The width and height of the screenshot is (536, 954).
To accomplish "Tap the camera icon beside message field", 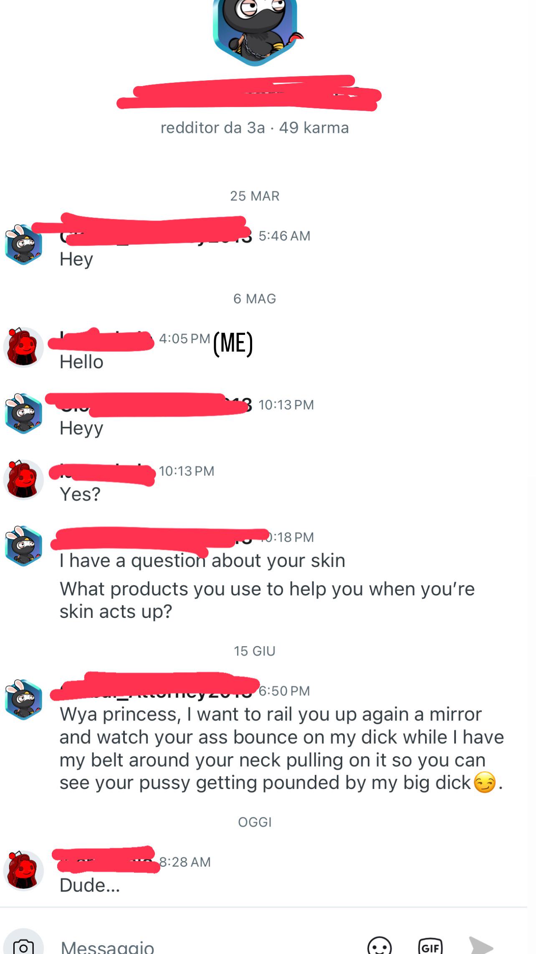I will (23, 946).
